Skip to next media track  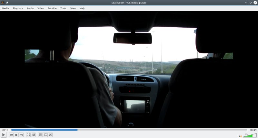(21, 135)
